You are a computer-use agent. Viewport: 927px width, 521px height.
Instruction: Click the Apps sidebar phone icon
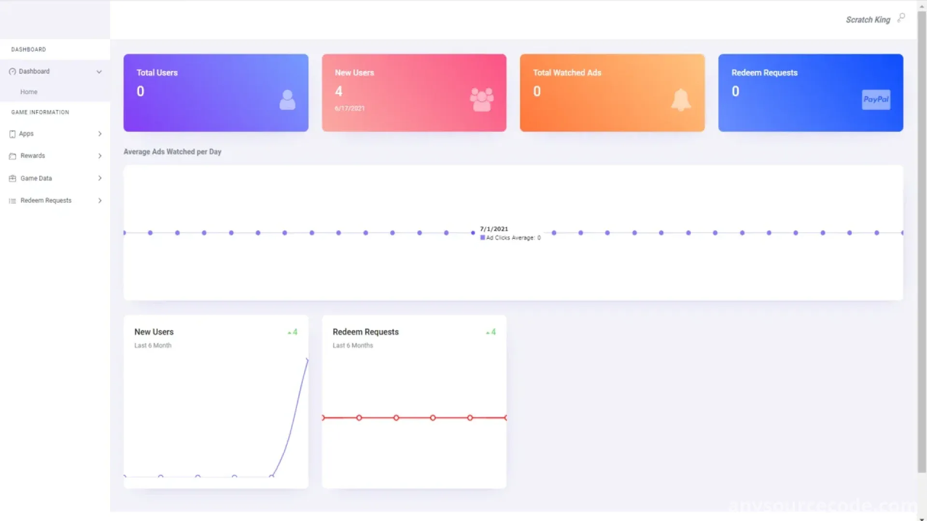[x=13, y=134]
